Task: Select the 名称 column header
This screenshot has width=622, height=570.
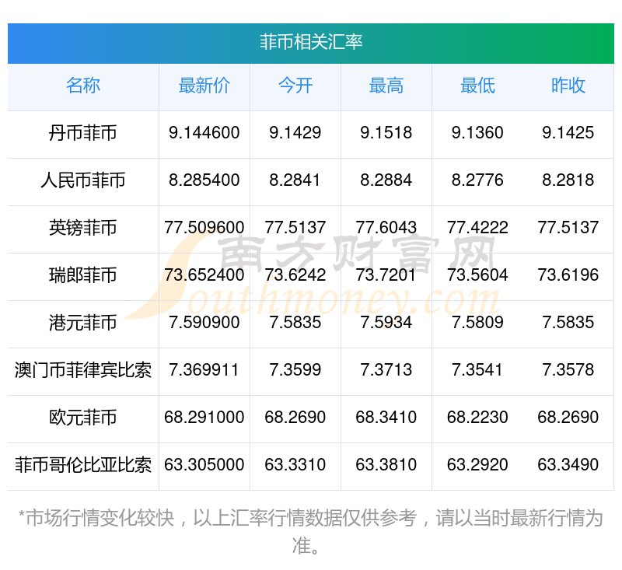Action: pos(83,86)
